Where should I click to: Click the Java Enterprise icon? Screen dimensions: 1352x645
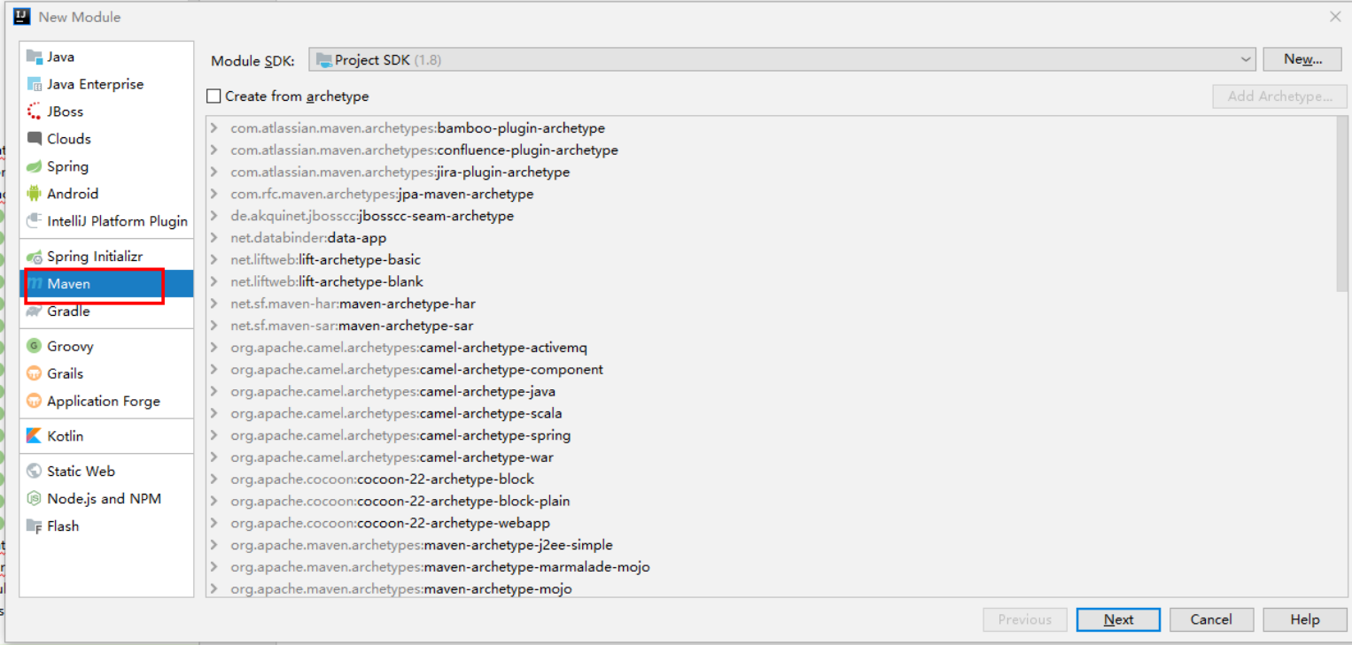tap(35, 84)
